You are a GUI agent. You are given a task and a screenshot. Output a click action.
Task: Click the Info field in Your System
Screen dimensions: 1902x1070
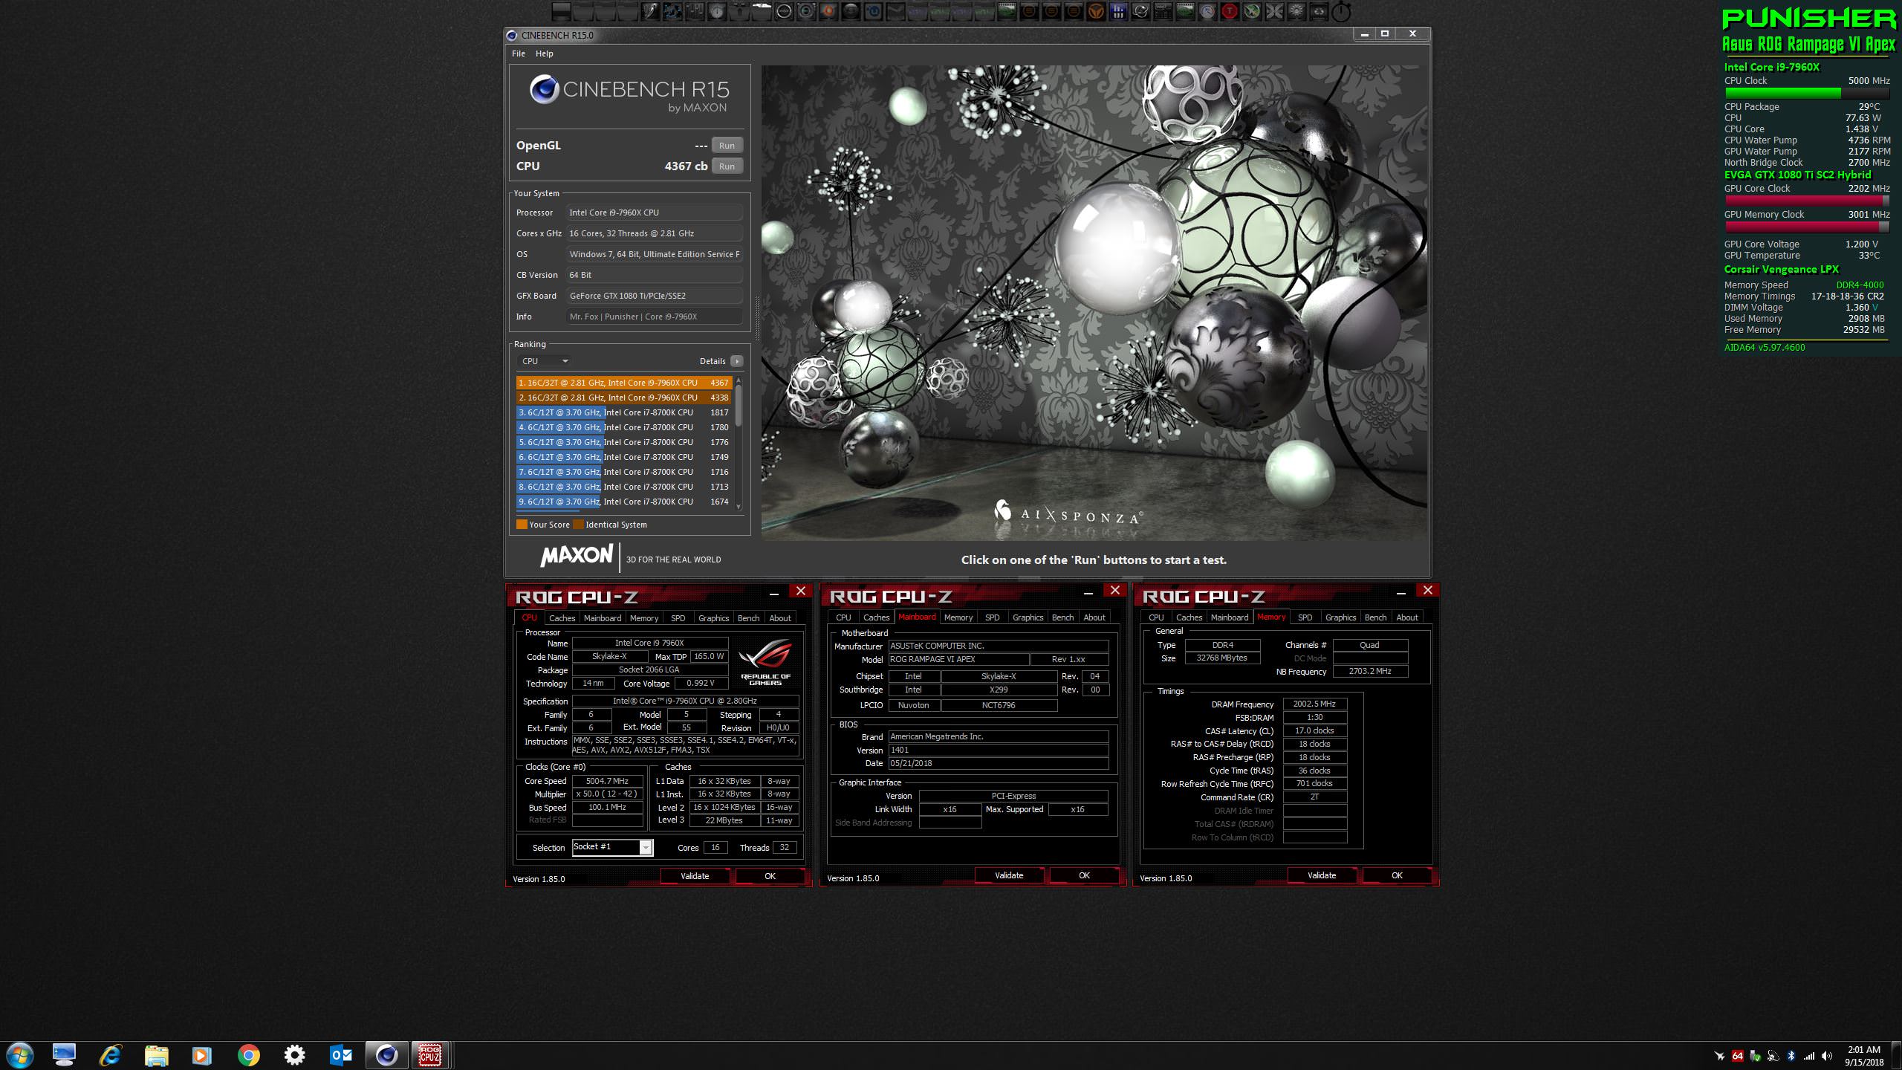point(654,317)
